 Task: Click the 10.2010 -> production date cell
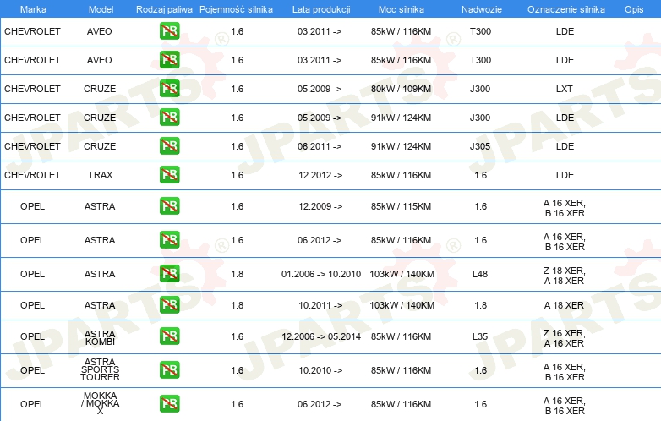(320, 370)
